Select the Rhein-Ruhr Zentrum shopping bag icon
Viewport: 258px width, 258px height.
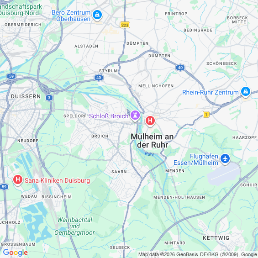click(246, 92)
